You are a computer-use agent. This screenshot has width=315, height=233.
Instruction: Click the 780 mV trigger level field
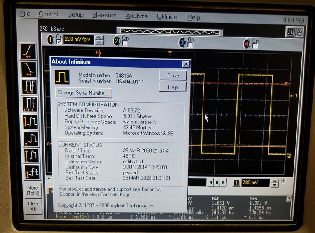point(255,183)
